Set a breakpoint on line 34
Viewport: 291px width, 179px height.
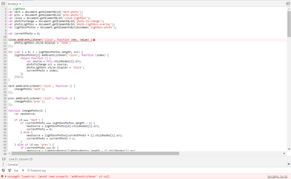[x=5, y=110]
